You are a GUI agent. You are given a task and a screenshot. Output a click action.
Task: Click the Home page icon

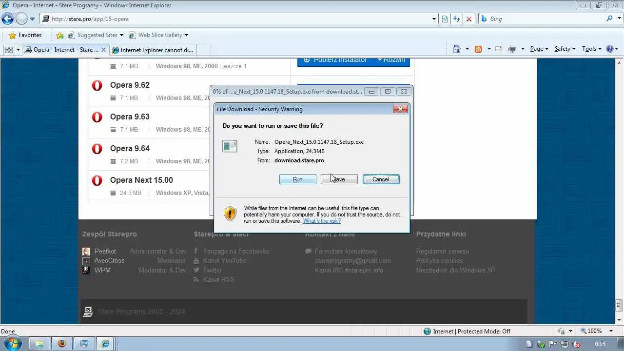(x=456, y=49)
